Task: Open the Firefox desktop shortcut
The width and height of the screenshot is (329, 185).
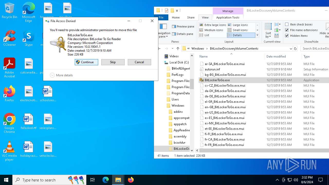Action: [x=9, y=94]
